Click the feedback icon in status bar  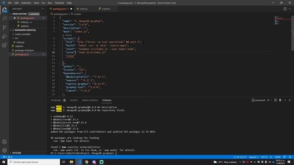(x=284, y=157)
